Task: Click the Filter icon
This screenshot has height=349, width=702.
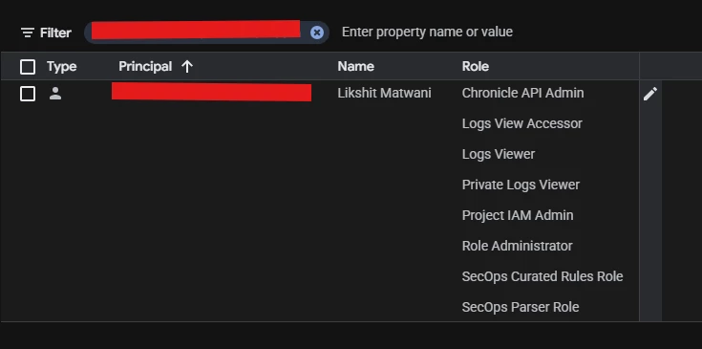Action: 28,33
